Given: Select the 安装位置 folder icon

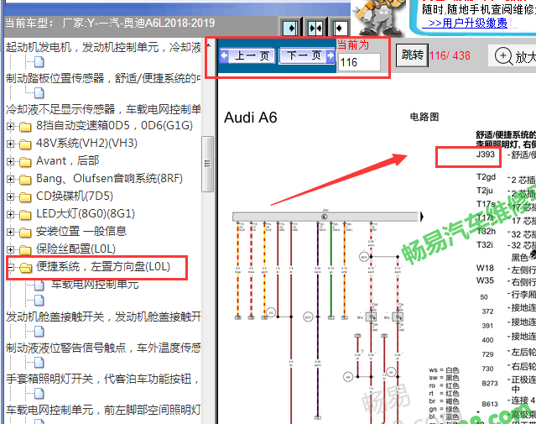Looking at the screenshot, I should [x=25, y=233].
